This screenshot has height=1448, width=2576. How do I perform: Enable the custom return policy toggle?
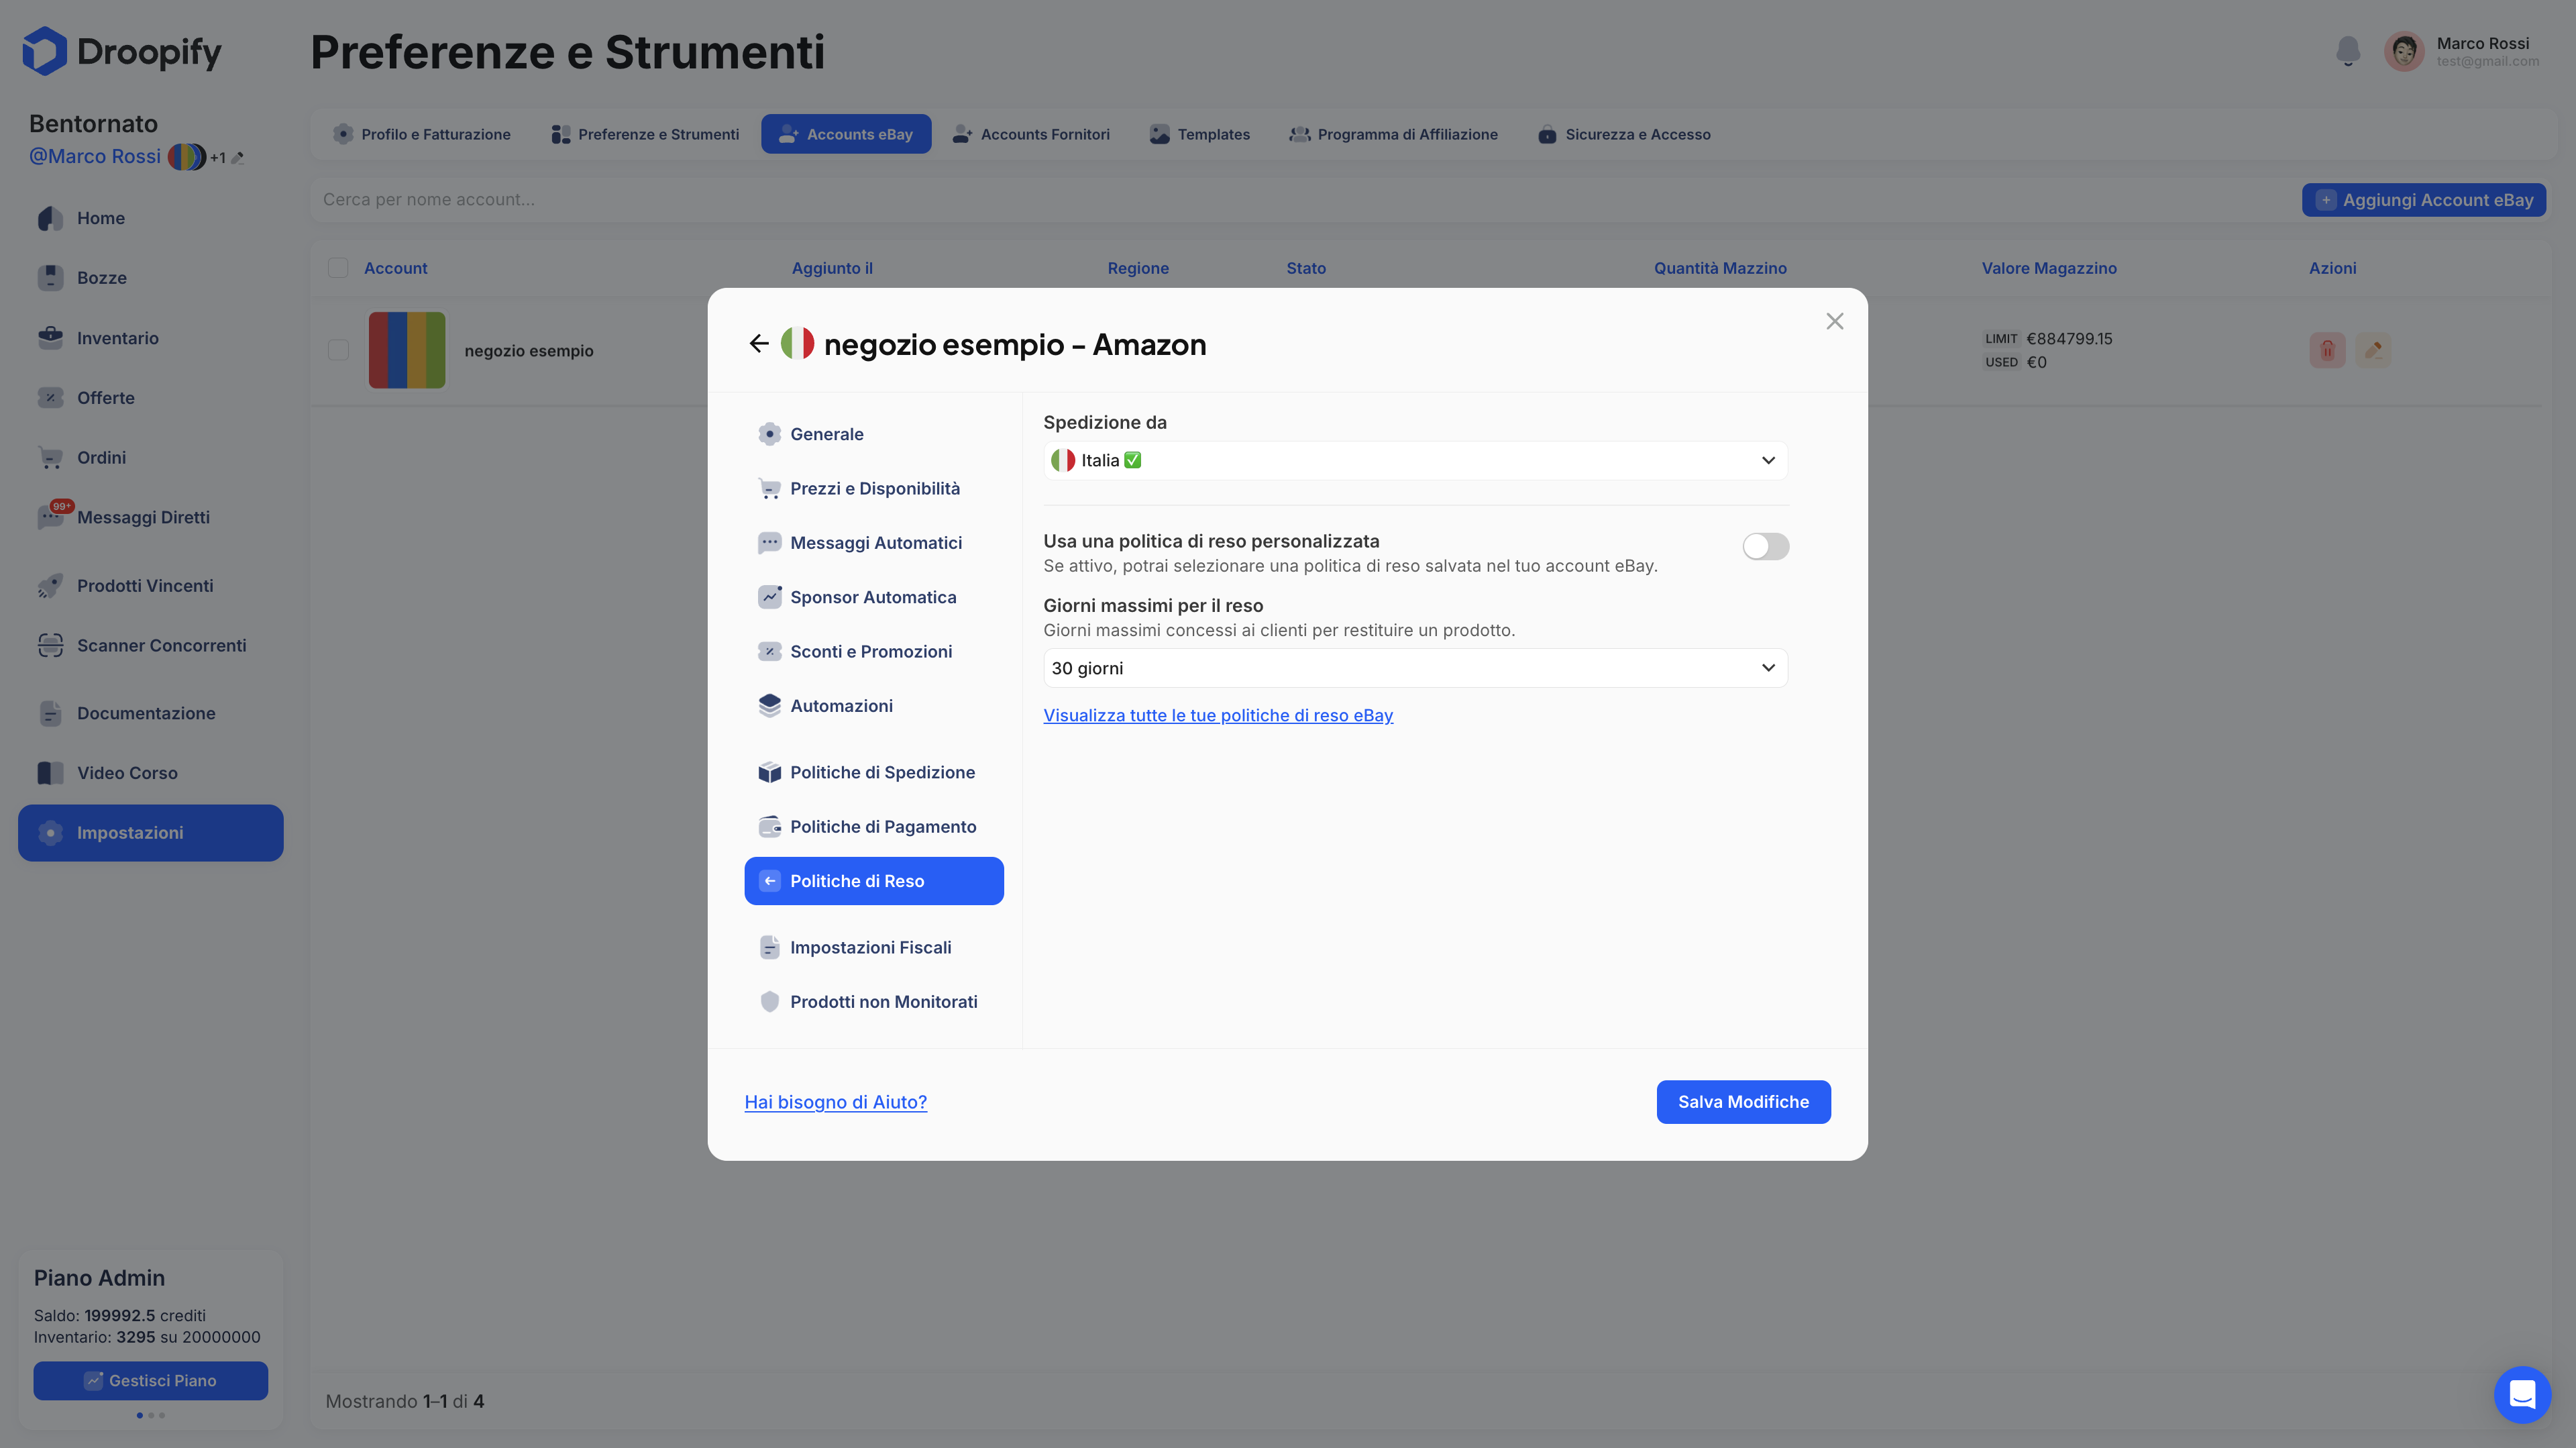pos(1765,546)
